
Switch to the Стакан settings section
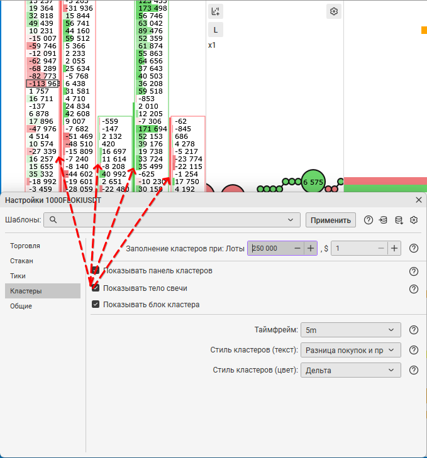(22, 260)
